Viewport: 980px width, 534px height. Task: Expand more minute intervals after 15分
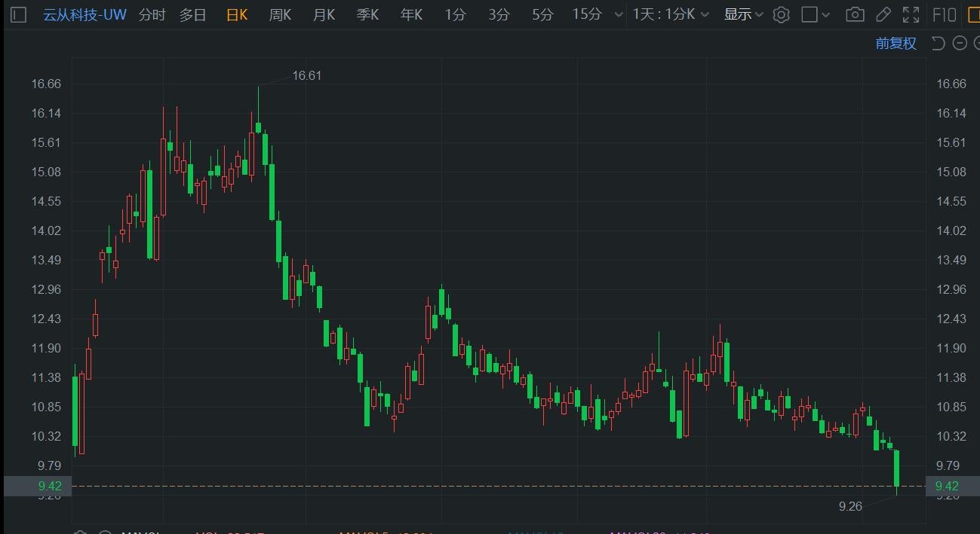click(619, 15)
